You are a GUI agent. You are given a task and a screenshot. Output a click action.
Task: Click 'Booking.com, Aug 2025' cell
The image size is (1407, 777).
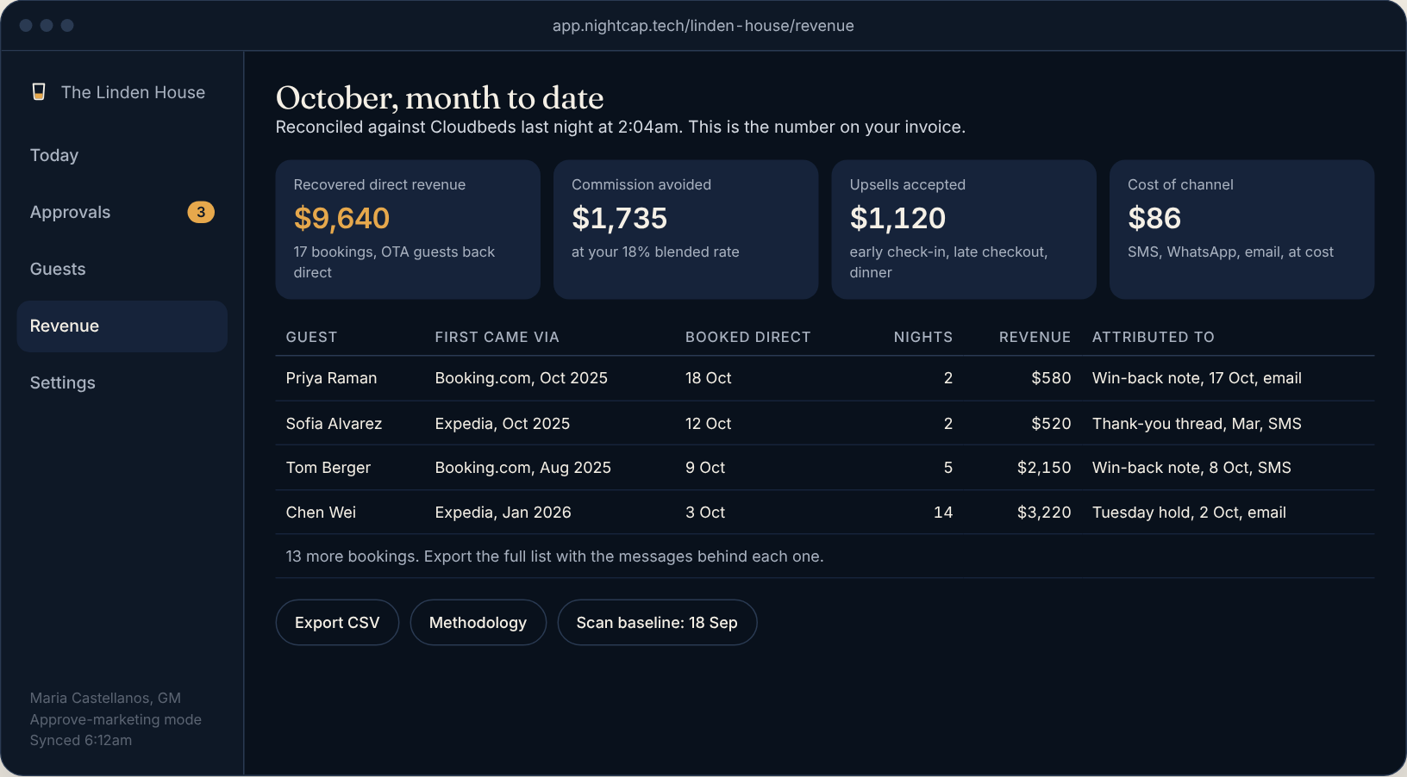point(522,468)
